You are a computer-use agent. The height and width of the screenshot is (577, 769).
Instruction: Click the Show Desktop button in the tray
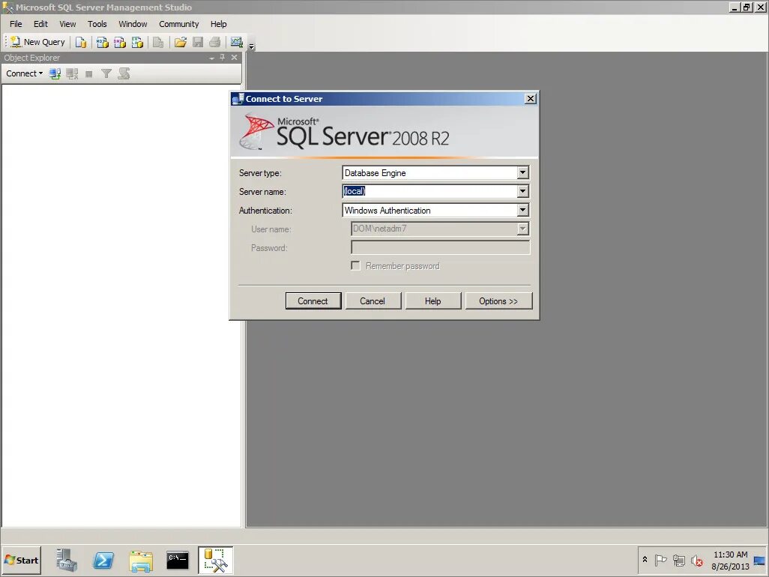click(x=760, y=561)
